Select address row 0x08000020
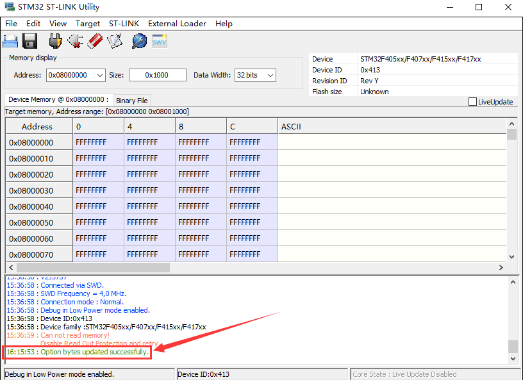523x380 pixels. [39, 174]
